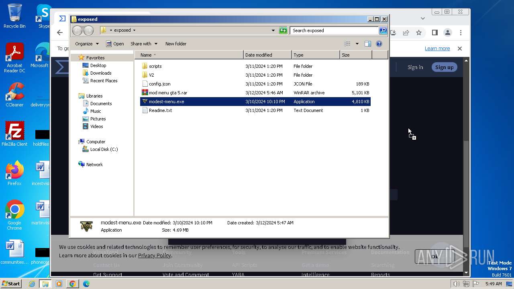Toggle the preview pane icon
This screenshot has width=514, height=289.
point(367,44)
